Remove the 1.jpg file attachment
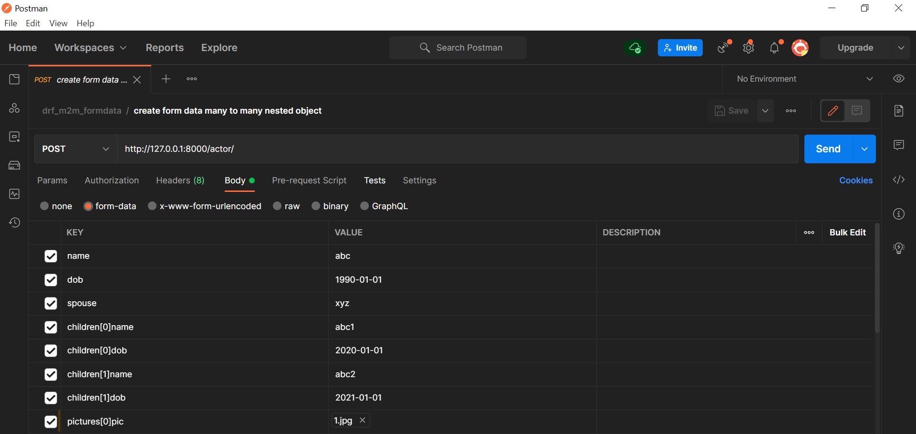This screenshot has height=434, width=916. [x=363, y=420]
